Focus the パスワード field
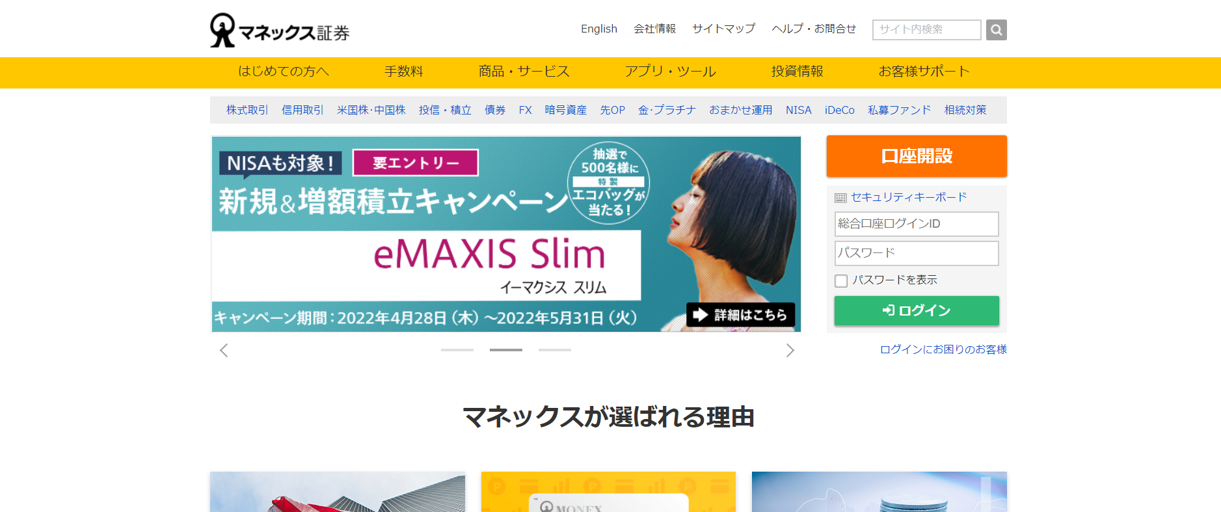Screen dimensions: 1221x512 [x=917, y=253]
